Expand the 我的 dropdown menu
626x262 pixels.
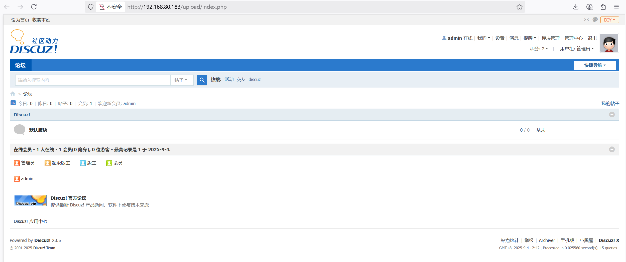(x=483, y=38)
